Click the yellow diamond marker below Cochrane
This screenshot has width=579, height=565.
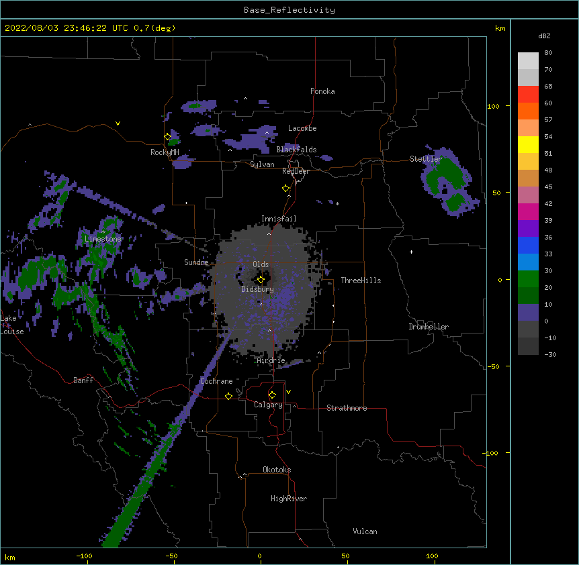228,397
